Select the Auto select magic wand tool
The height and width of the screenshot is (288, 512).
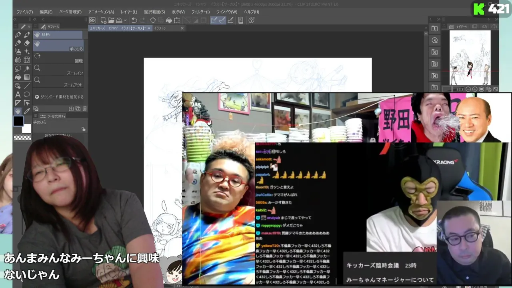27,69
